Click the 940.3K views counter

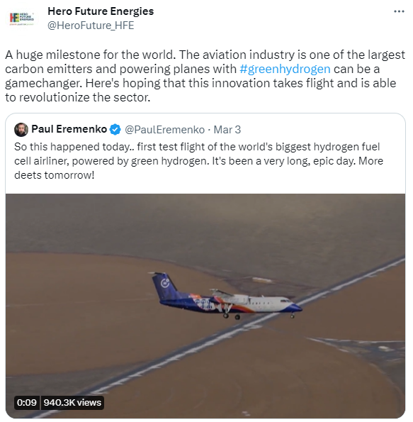point(72,403)
